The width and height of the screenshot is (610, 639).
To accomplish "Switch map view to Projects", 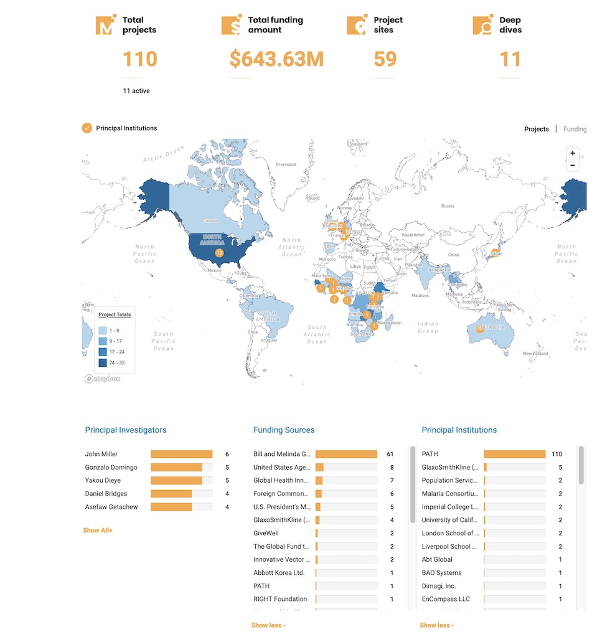I will [x=537, y=129].
